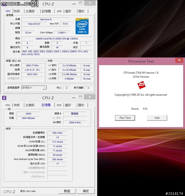Click specification 'Intel(R) Core(TM) i7-4500U CPU @ 1.80GHz'

pyautogui.click(x=57, y=39)
